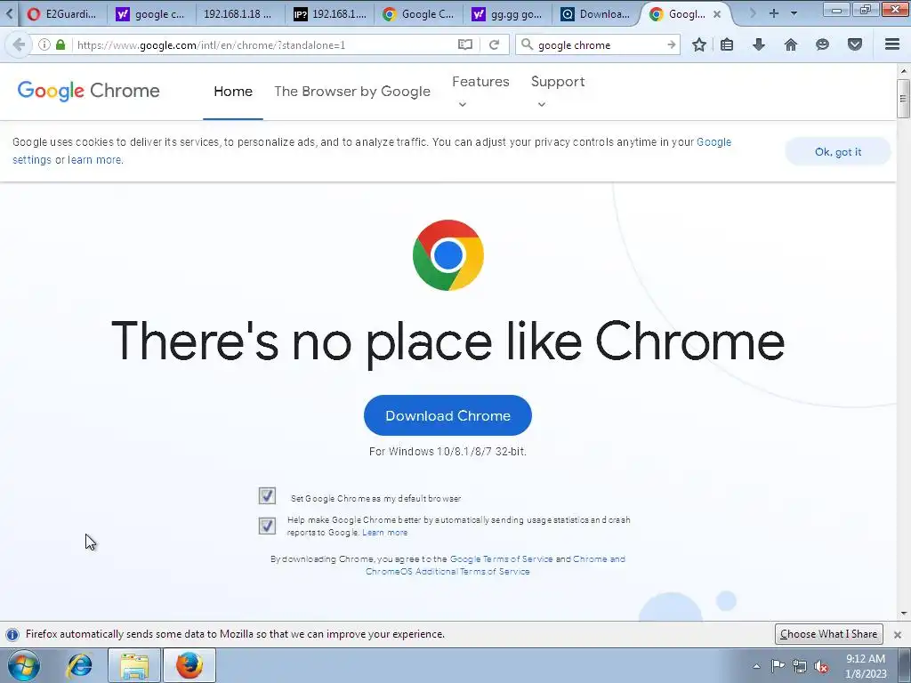Click the Google Chrome logo header
The width and height of the screenshot is (911, 683).
click(x=88, y=91)
